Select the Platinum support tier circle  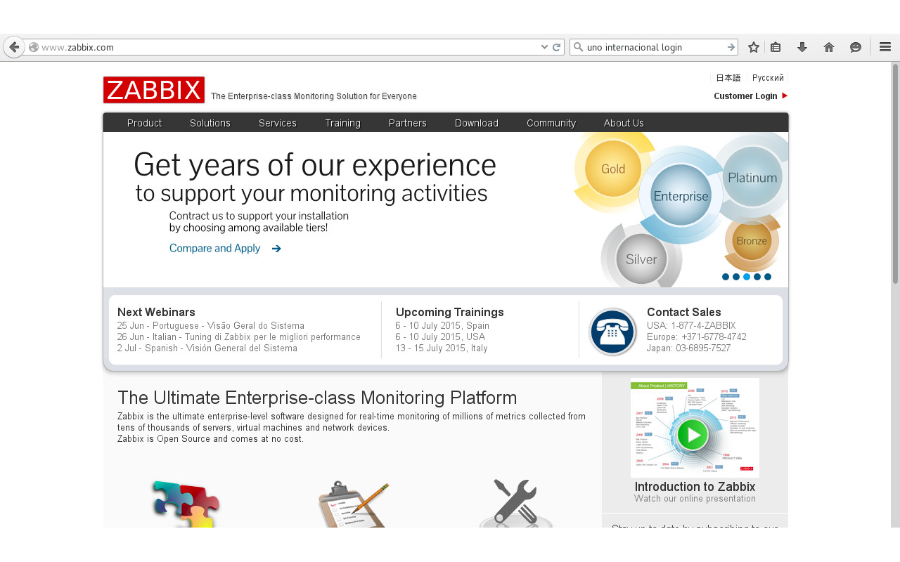(752, 178)
